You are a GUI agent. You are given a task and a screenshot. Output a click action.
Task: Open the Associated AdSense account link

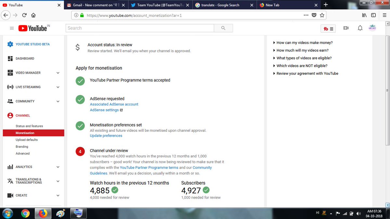click(x=114, y=104)
